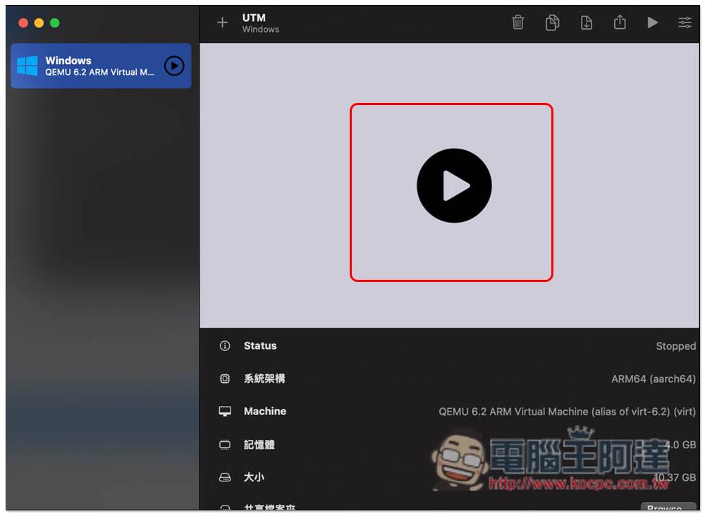This screenshot has height=516, width=705.
Task: Click the move VM document icon
Action: [587, 22]
